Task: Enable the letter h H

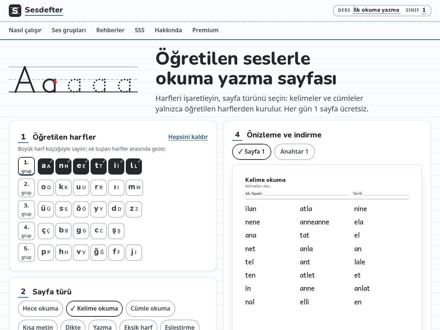Action: coord(63,252)
